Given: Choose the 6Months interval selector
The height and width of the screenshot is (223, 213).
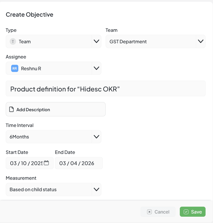Looking at the screenshot, I should click(49, 137).
